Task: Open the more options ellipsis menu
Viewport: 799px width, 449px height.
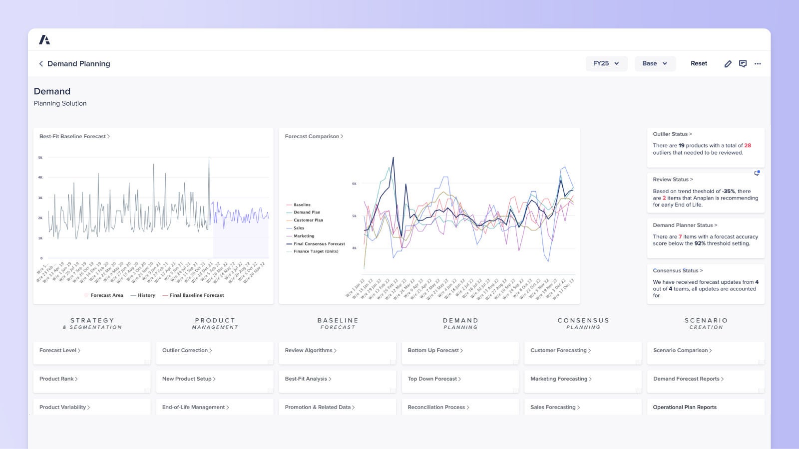Action: pyautogui.click(x=758, y=64)
